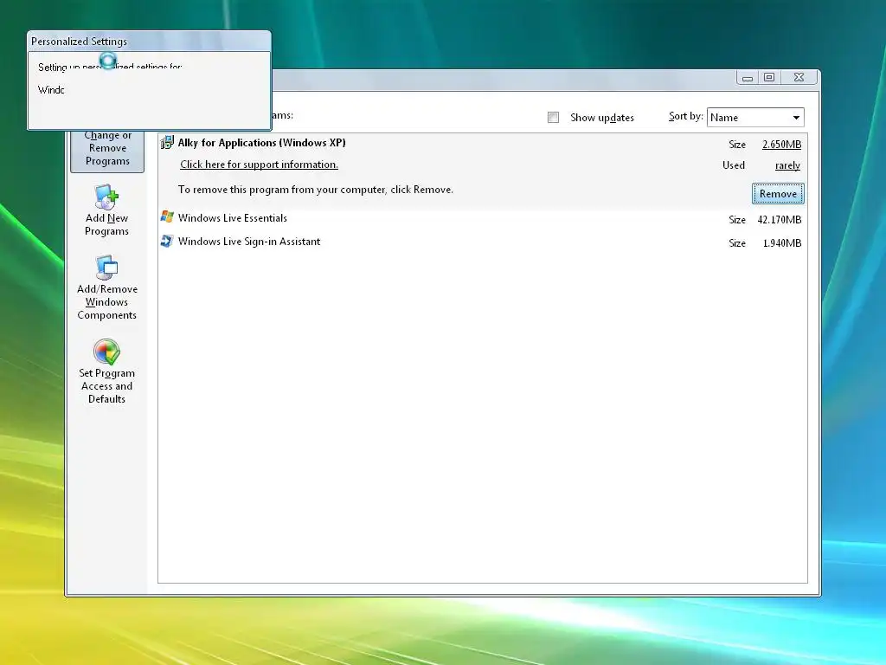Click the 42.170MB size value
886x665 pixels.
pyautogui.click(x=780, y=219)
